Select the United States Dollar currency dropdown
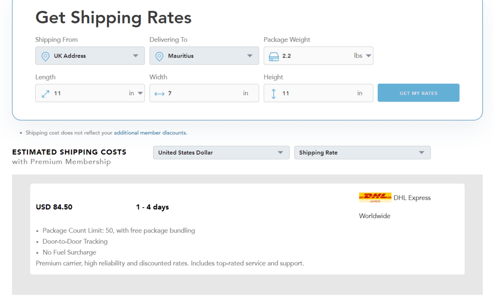The height and width of the screenshot is (300, 493). click(221, 153)
